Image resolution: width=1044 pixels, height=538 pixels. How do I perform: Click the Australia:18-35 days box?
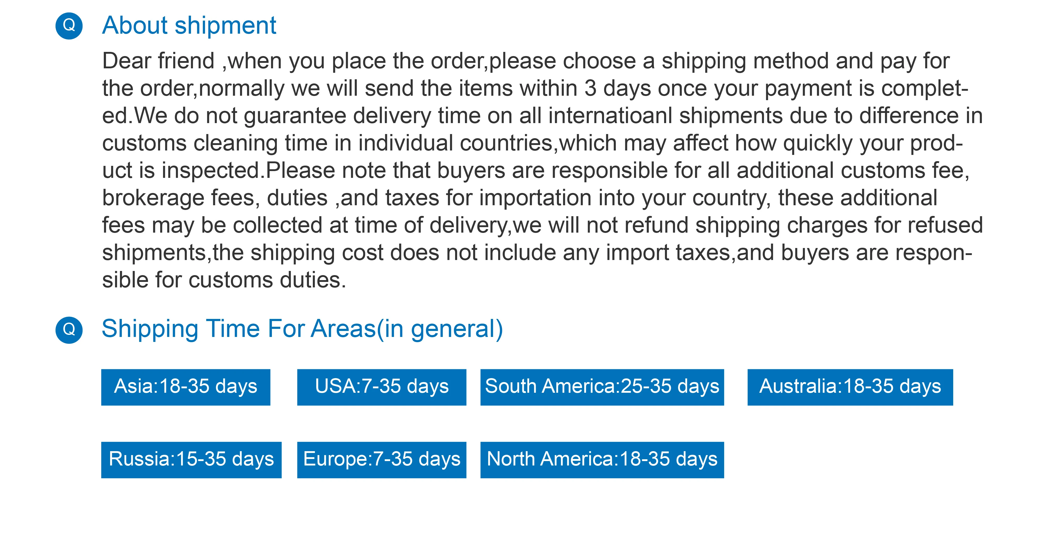[x=850, y=387]
